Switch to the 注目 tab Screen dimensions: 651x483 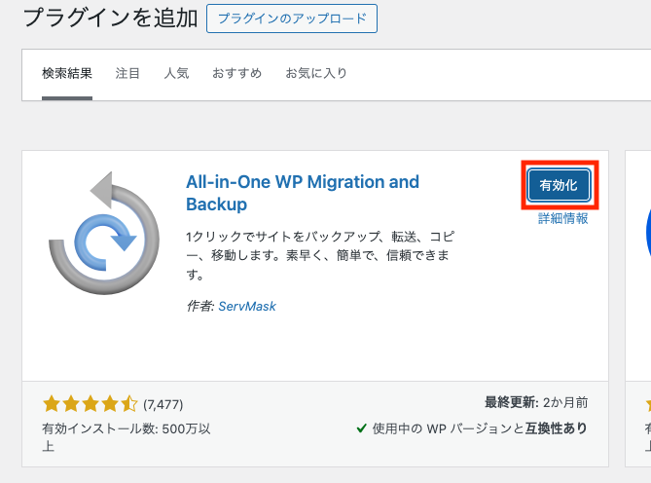tap(127, 74)
